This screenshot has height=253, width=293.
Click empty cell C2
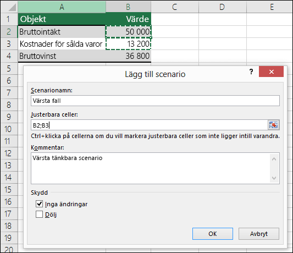click(175, 31)
